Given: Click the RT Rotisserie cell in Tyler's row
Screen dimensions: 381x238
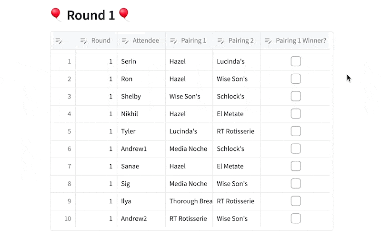Looking at the screenshot, I should click(x=236, y=131).
